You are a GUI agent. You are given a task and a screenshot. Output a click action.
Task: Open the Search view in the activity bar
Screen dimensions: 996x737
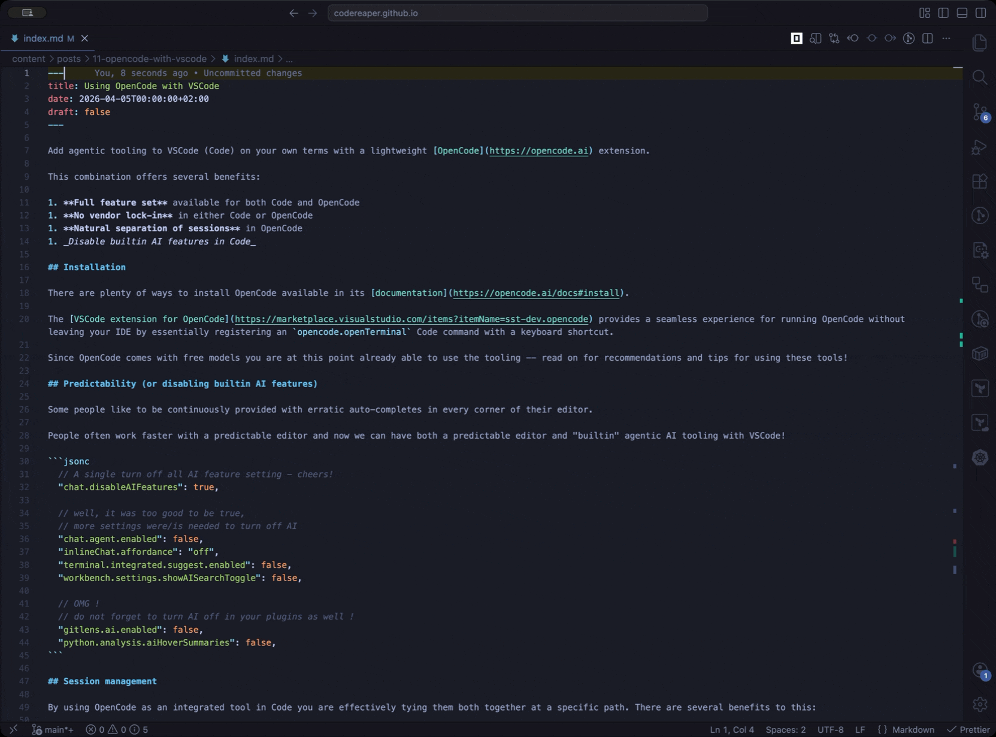click(x=980, y=77)
